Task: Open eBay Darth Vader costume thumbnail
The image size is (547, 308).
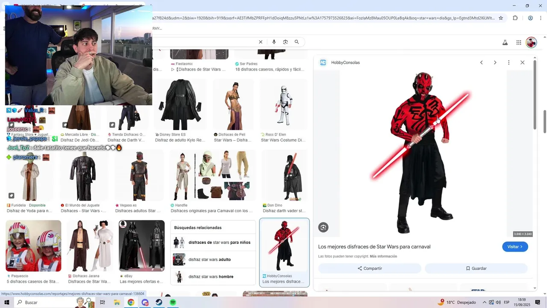Action: point(141,246)
